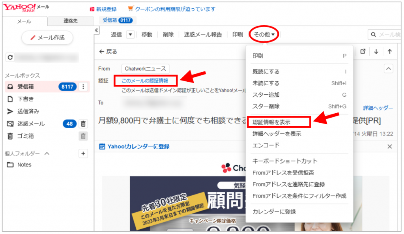Switch to the 連絡先 tab
Image resolution: width=404 pixels, height=234 pixels.
71,21
